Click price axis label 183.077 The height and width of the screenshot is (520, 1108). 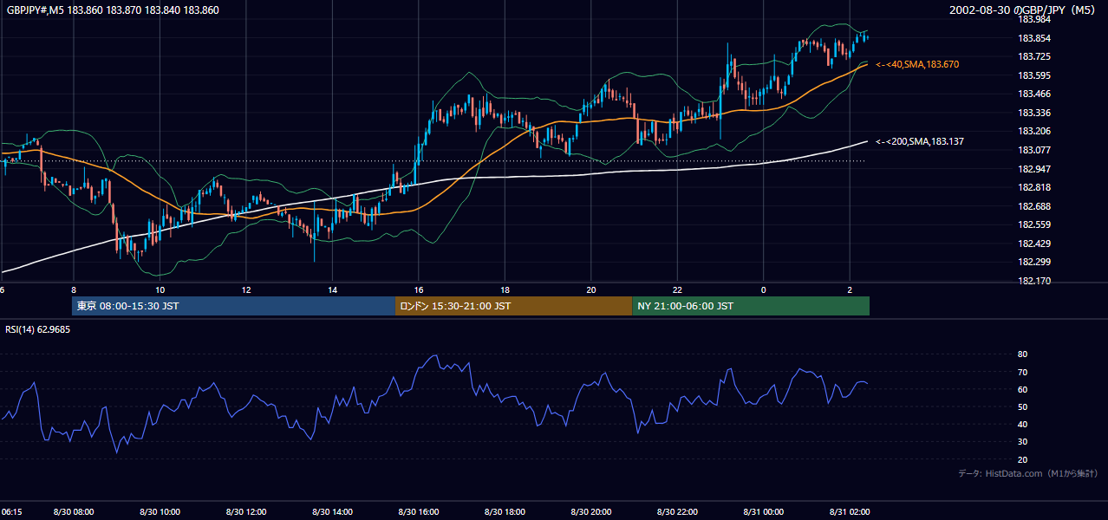click(1035, 150)
